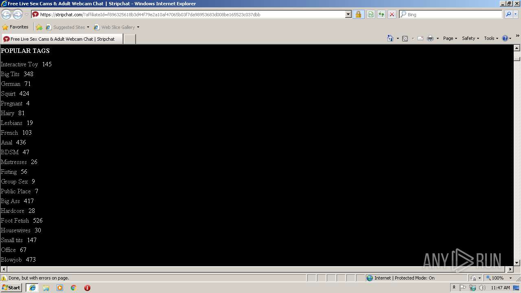521x293 pixels.
Task: Expand the zoom level dropdown arrow
Action: tap(510, 278)
